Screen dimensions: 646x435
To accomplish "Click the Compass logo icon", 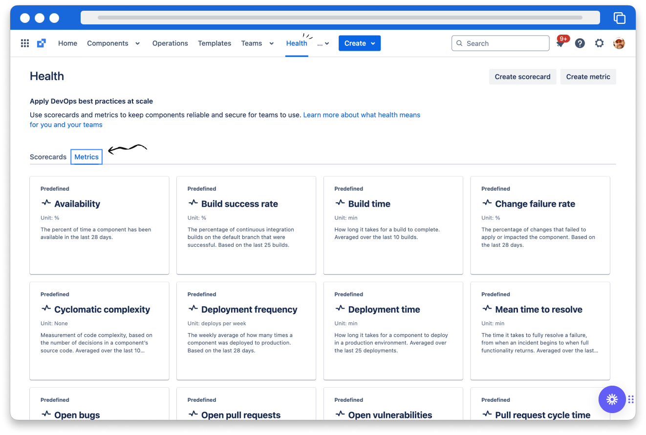I will (42, 43).
